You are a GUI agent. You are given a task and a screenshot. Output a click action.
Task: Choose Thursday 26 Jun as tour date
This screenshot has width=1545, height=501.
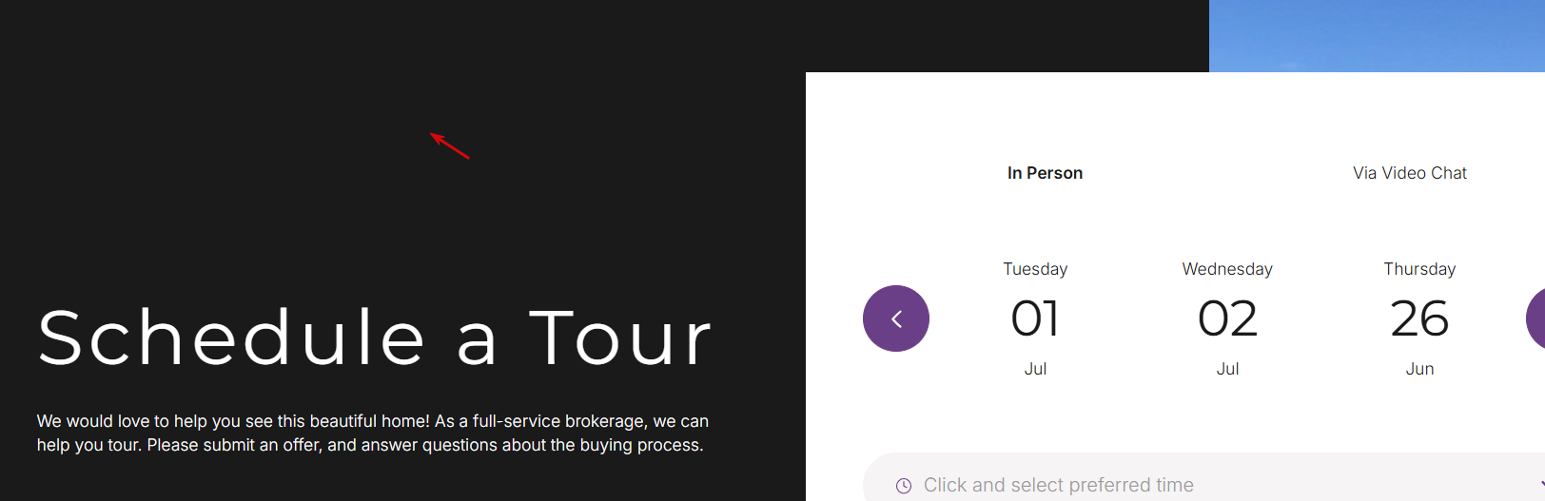(x=1419, y=318)
